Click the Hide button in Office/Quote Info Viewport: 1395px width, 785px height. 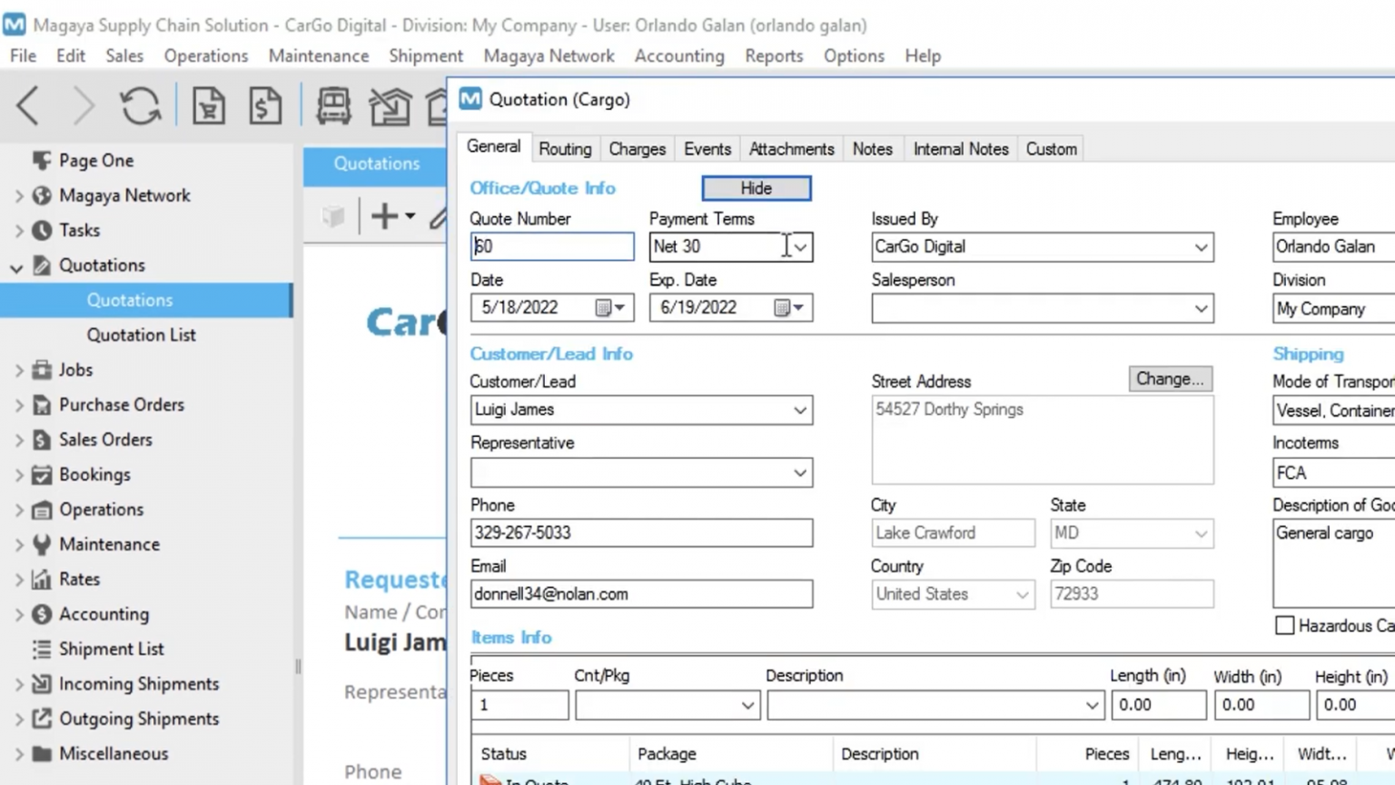(756, 187)
